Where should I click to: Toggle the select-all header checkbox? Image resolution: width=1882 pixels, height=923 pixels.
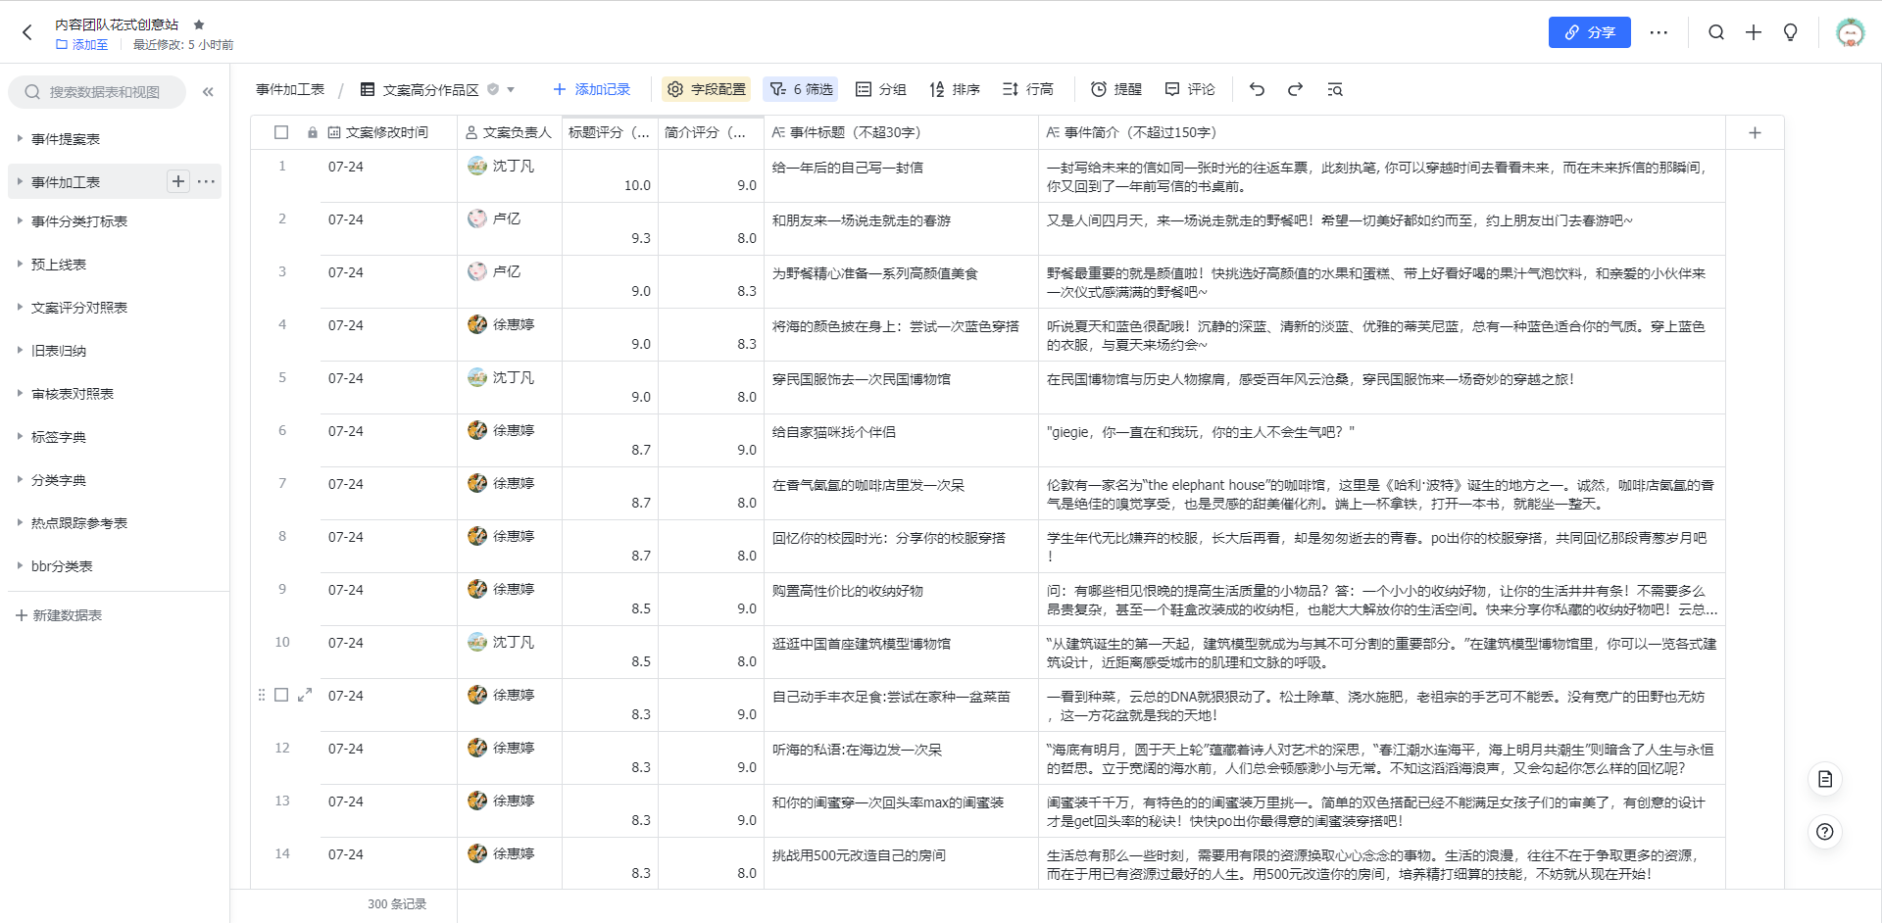coord(281,132)
